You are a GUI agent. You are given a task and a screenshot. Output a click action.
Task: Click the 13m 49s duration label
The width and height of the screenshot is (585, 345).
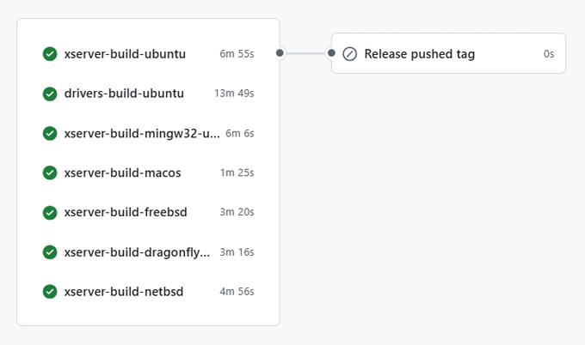(x=234, y=94)
